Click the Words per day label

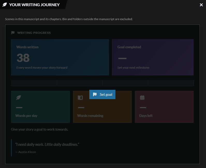tap(26, 116)
